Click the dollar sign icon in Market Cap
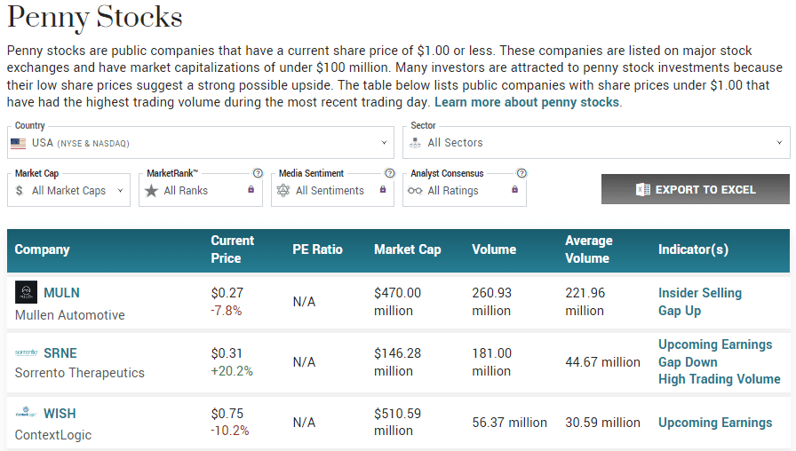The width and height of the screenshot is (796, 451). click(x=20, y=191)
